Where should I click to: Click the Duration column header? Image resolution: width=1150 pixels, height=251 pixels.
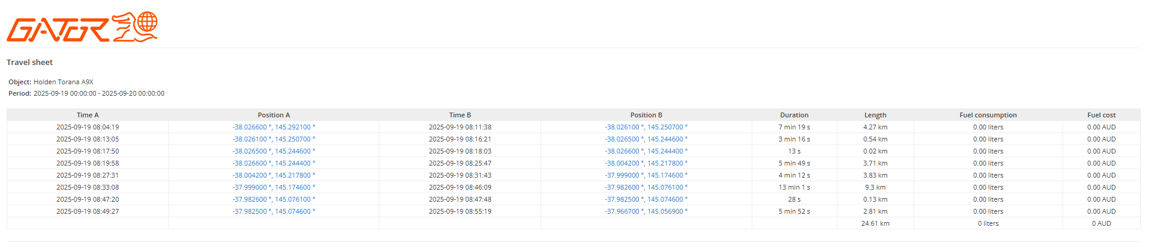[794, 115]
